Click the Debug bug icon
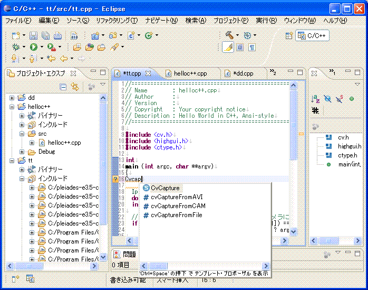This screenshot has height=290, width=368. tap(16, 47)
